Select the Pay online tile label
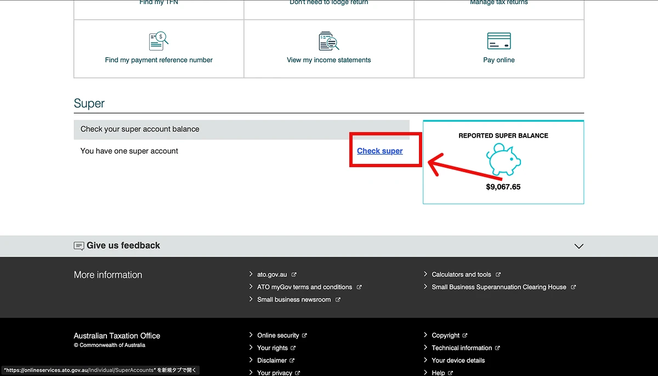 tap(498, 60)
